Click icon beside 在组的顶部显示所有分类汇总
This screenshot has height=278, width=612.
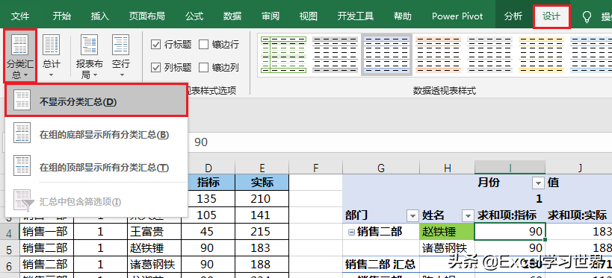point(22,165)
